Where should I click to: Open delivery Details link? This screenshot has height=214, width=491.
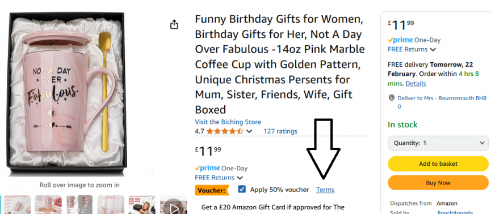[416, 84]
